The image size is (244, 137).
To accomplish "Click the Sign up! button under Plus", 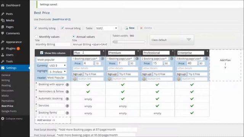I will point(77,74).
